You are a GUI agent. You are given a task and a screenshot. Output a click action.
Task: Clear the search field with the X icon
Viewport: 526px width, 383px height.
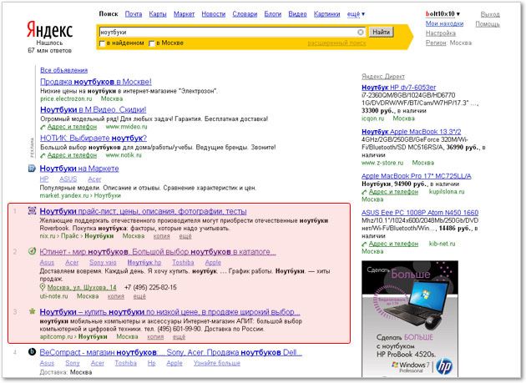click(x=361, y=33)
